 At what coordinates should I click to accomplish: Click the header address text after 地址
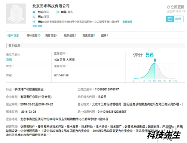tap(82, 22)
